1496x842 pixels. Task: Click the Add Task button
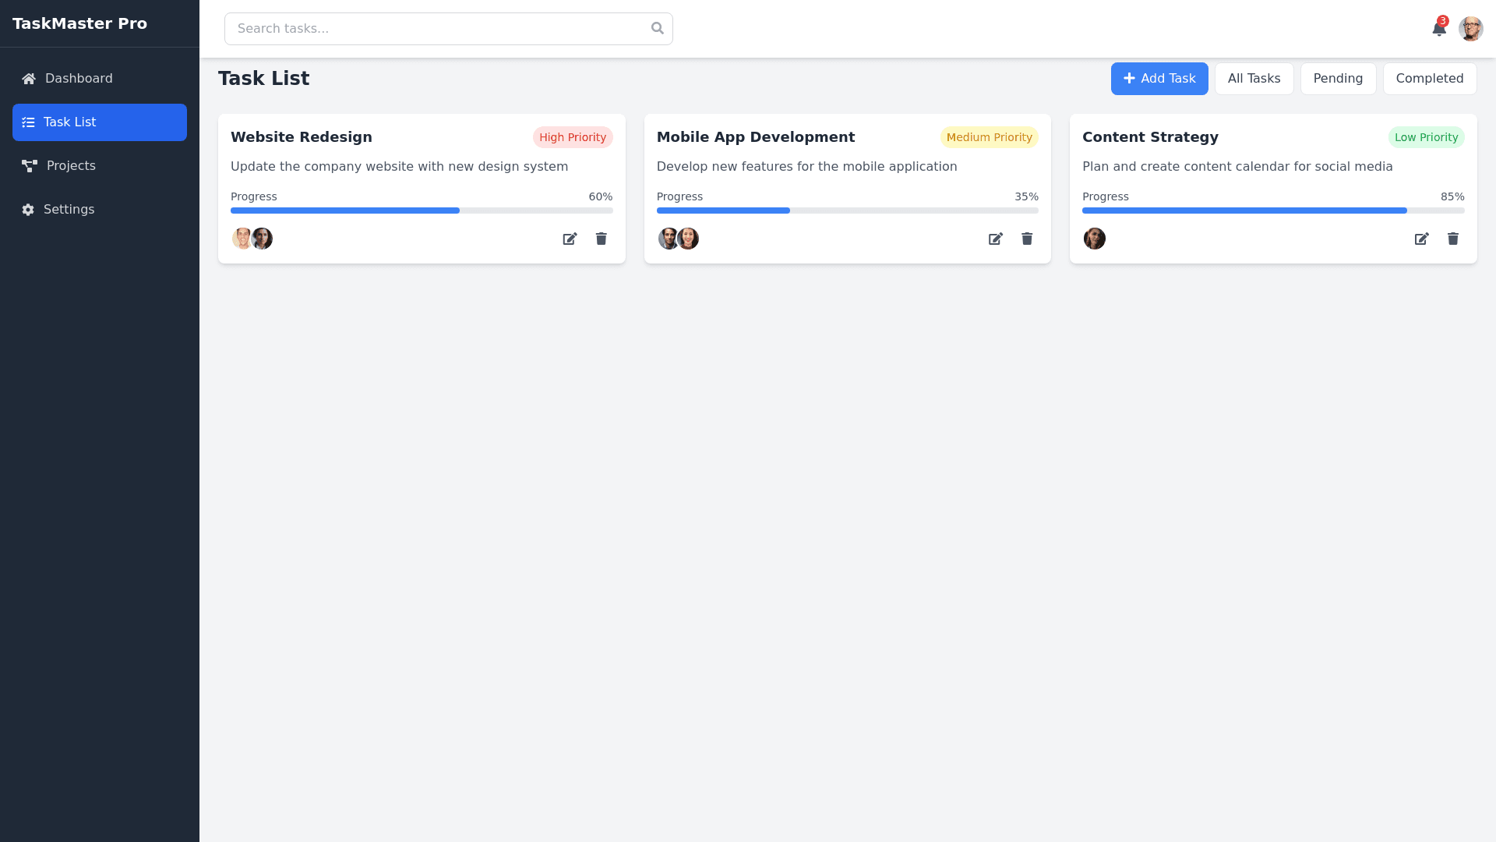1159,79
